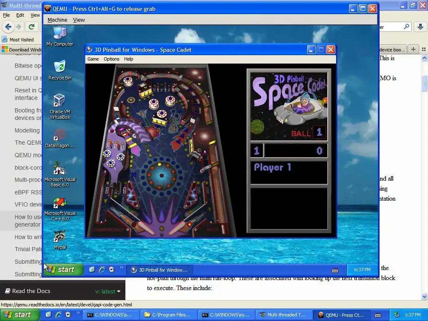Click the browser Reload button
This screenshot has height=321, width=428.
[x=31, y=27]
